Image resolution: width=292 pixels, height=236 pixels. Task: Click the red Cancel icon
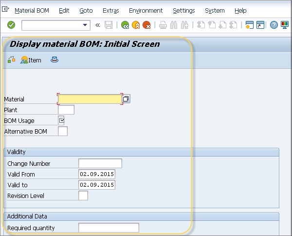tap(146, 25)
